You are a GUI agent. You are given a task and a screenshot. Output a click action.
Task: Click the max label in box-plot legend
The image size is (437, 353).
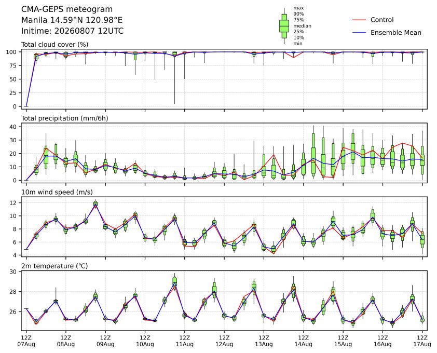(x=298, y=8)
